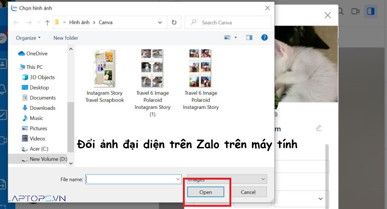Viewport: 387px width, 209px height.
Task: Select Travel 6 Image Polaroid Instagram Story (1)
Action: tap(152, 83)
